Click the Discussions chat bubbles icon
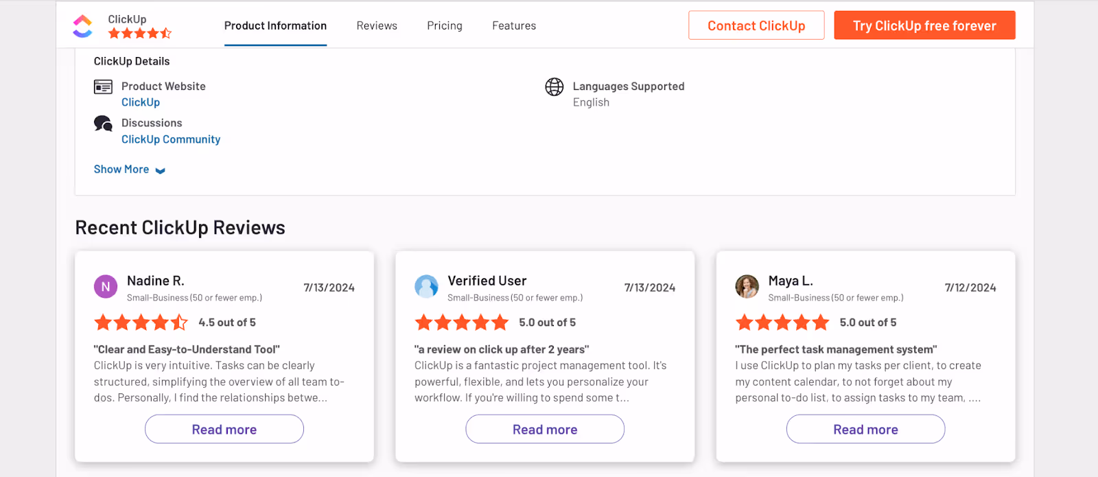1098x477 pixels. [x=103, y=124]
